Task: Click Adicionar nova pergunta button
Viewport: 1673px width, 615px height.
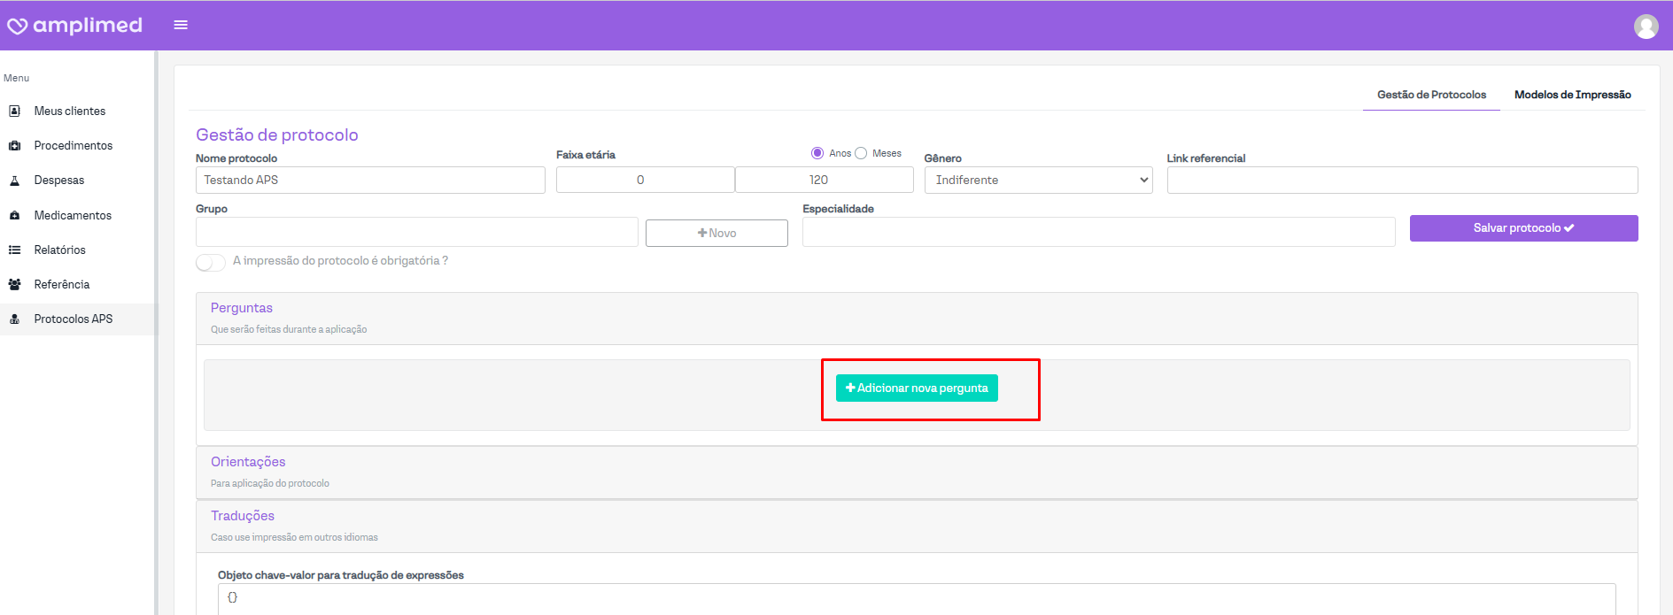Action: coord(917,388)
